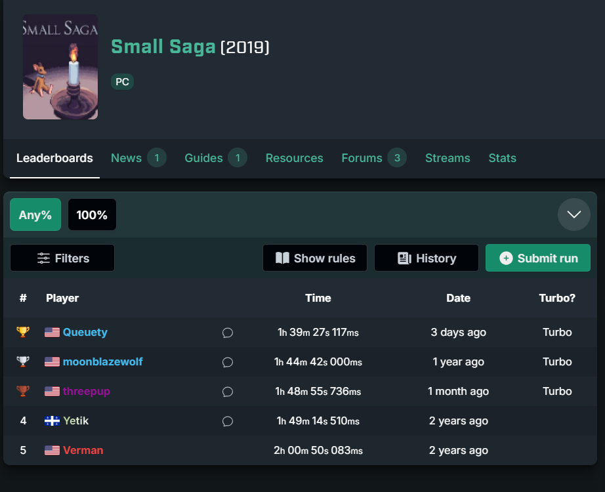The image size is (605, 492).
Task: Open Yetik's player profile
Action: point(76,420)
